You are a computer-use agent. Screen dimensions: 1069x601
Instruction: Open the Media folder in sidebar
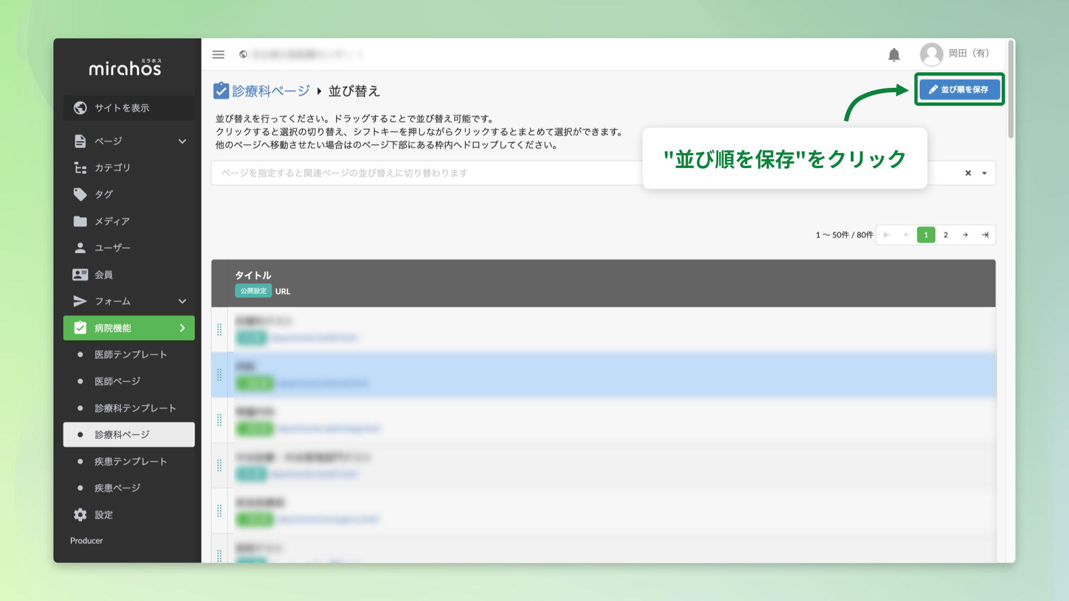click(x=111, y=221)
